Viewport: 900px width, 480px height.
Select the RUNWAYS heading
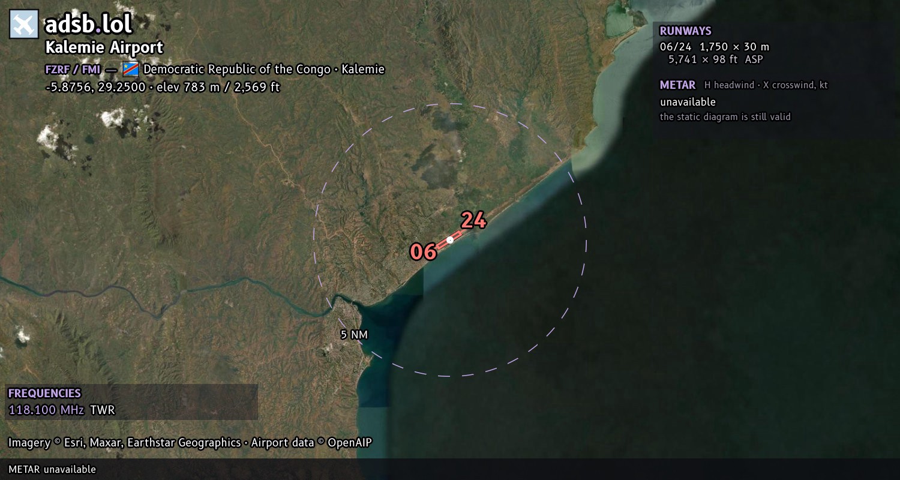pyautogui.click(x=685, y=31)
